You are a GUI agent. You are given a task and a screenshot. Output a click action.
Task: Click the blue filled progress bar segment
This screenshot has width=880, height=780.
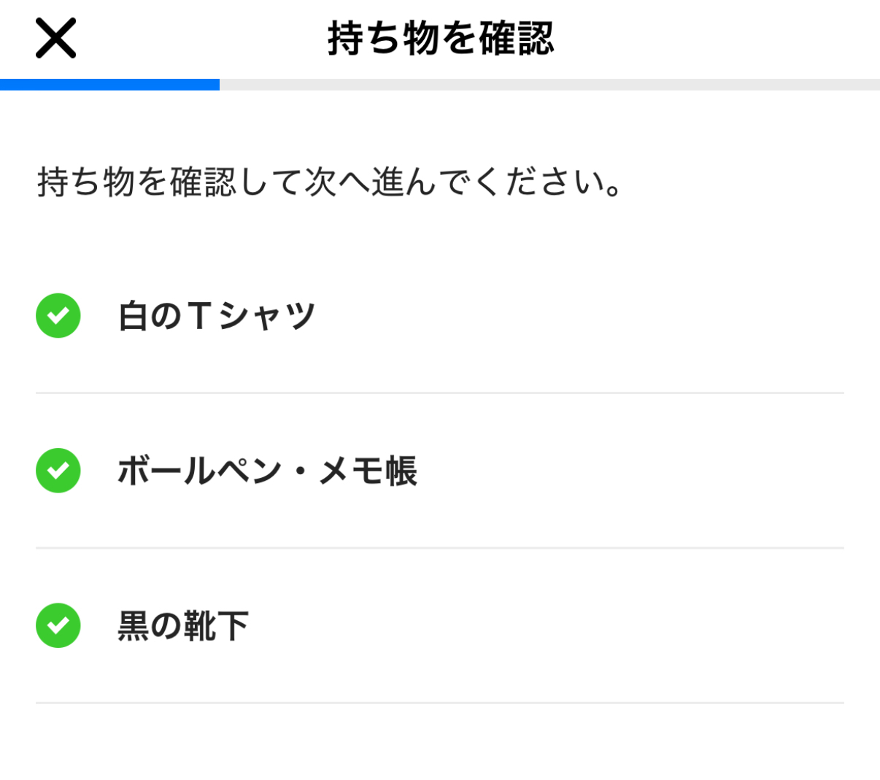click(x=109, y=85)
